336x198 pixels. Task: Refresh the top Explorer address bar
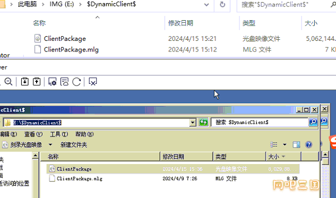(222, 4)
